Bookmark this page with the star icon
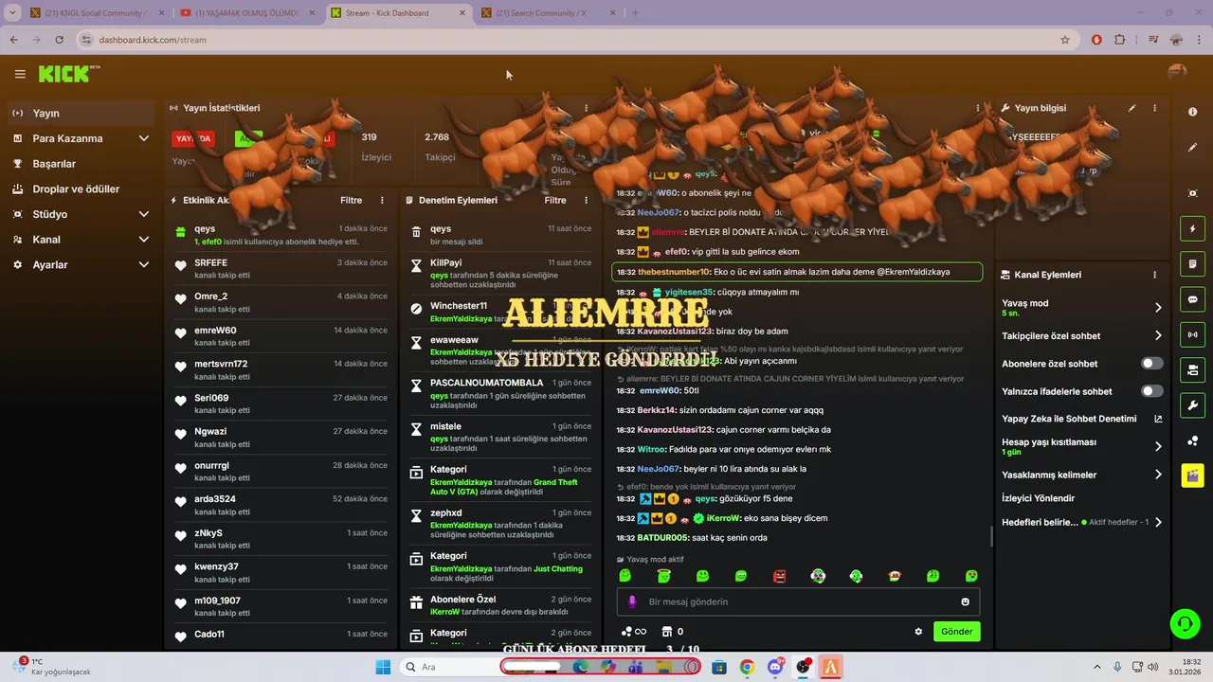The image size is (1213, 682). (x=1065, y=40)
